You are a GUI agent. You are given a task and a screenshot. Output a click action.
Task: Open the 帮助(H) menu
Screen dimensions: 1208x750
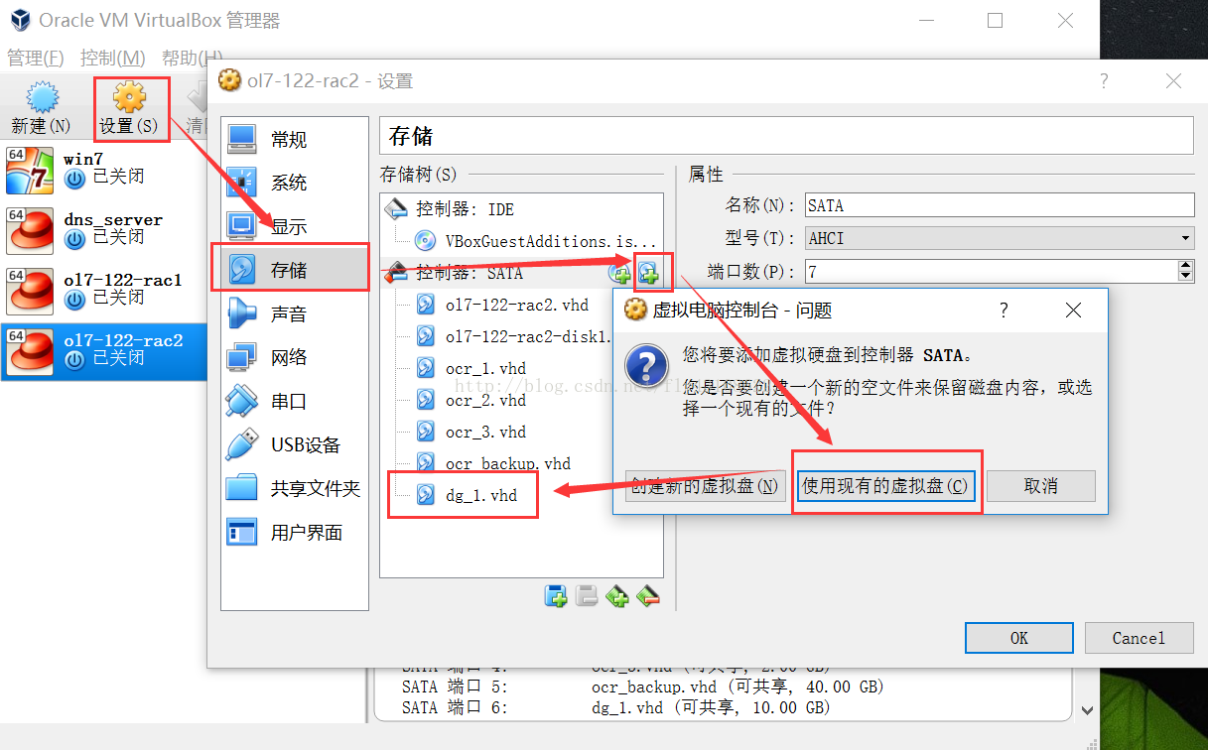pyautogui.click(x=192, y=59)
